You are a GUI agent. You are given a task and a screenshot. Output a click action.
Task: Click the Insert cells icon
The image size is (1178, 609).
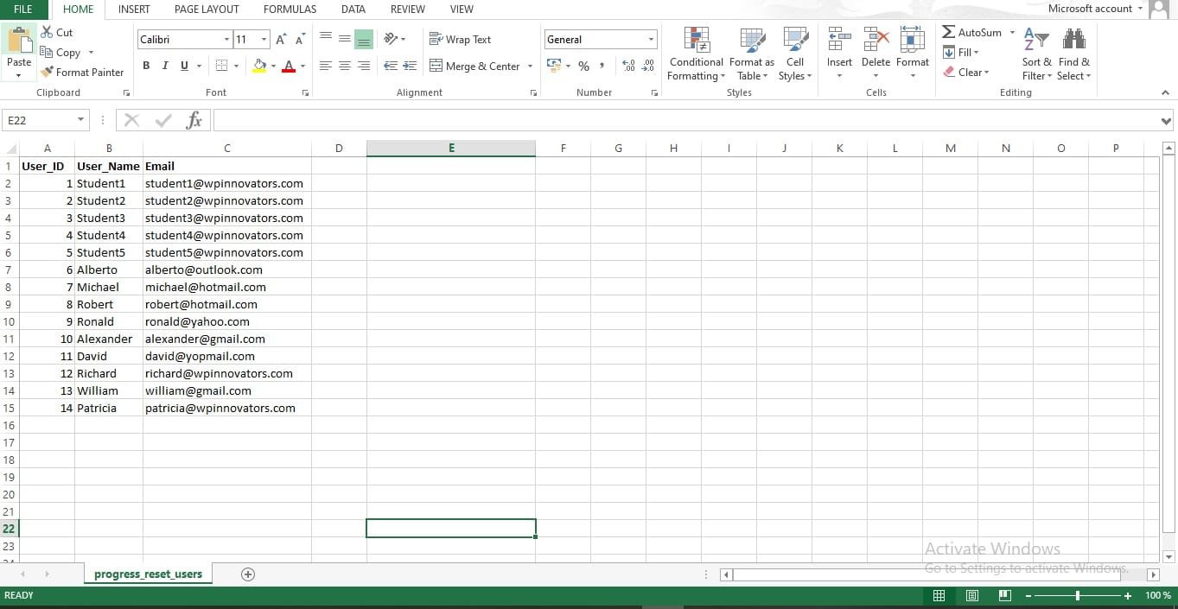point(839,40)
